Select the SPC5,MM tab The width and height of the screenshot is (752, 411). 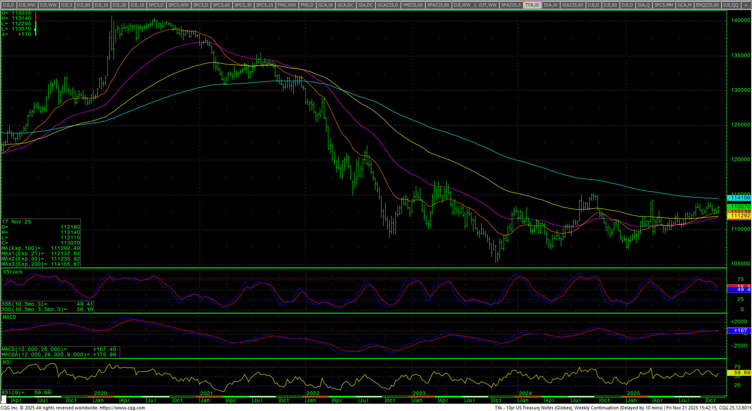(663, 5)
